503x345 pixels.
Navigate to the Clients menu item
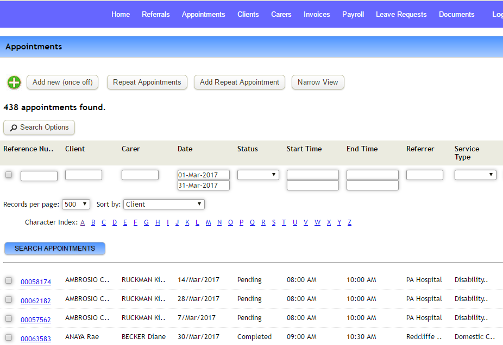248,14
